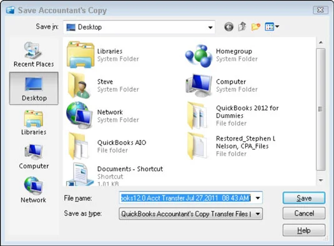Screen dimensions: 334x246
Task: Select the Steve user folder icon
Action: pos(79,86)
